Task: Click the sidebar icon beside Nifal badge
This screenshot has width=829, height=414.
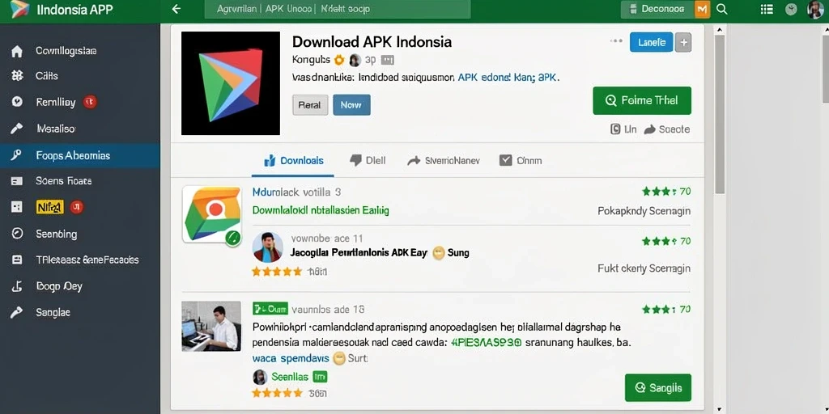Action: tap(17, 207)
